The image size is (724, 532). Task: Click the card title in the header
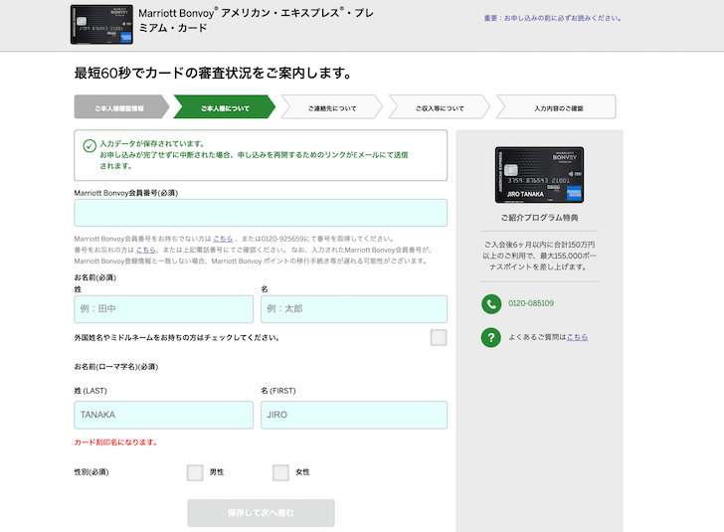[256, 20]
